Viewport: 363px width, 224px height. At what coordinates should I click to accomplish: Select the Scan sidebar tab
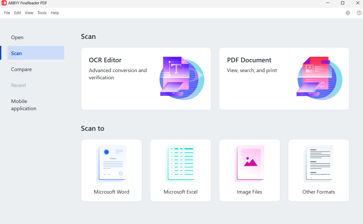36,53
